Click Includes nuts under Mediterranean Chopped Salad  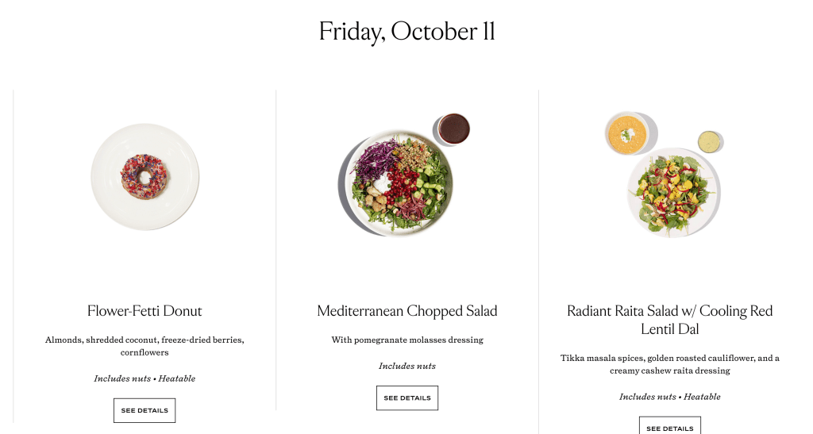pos(407,366)
